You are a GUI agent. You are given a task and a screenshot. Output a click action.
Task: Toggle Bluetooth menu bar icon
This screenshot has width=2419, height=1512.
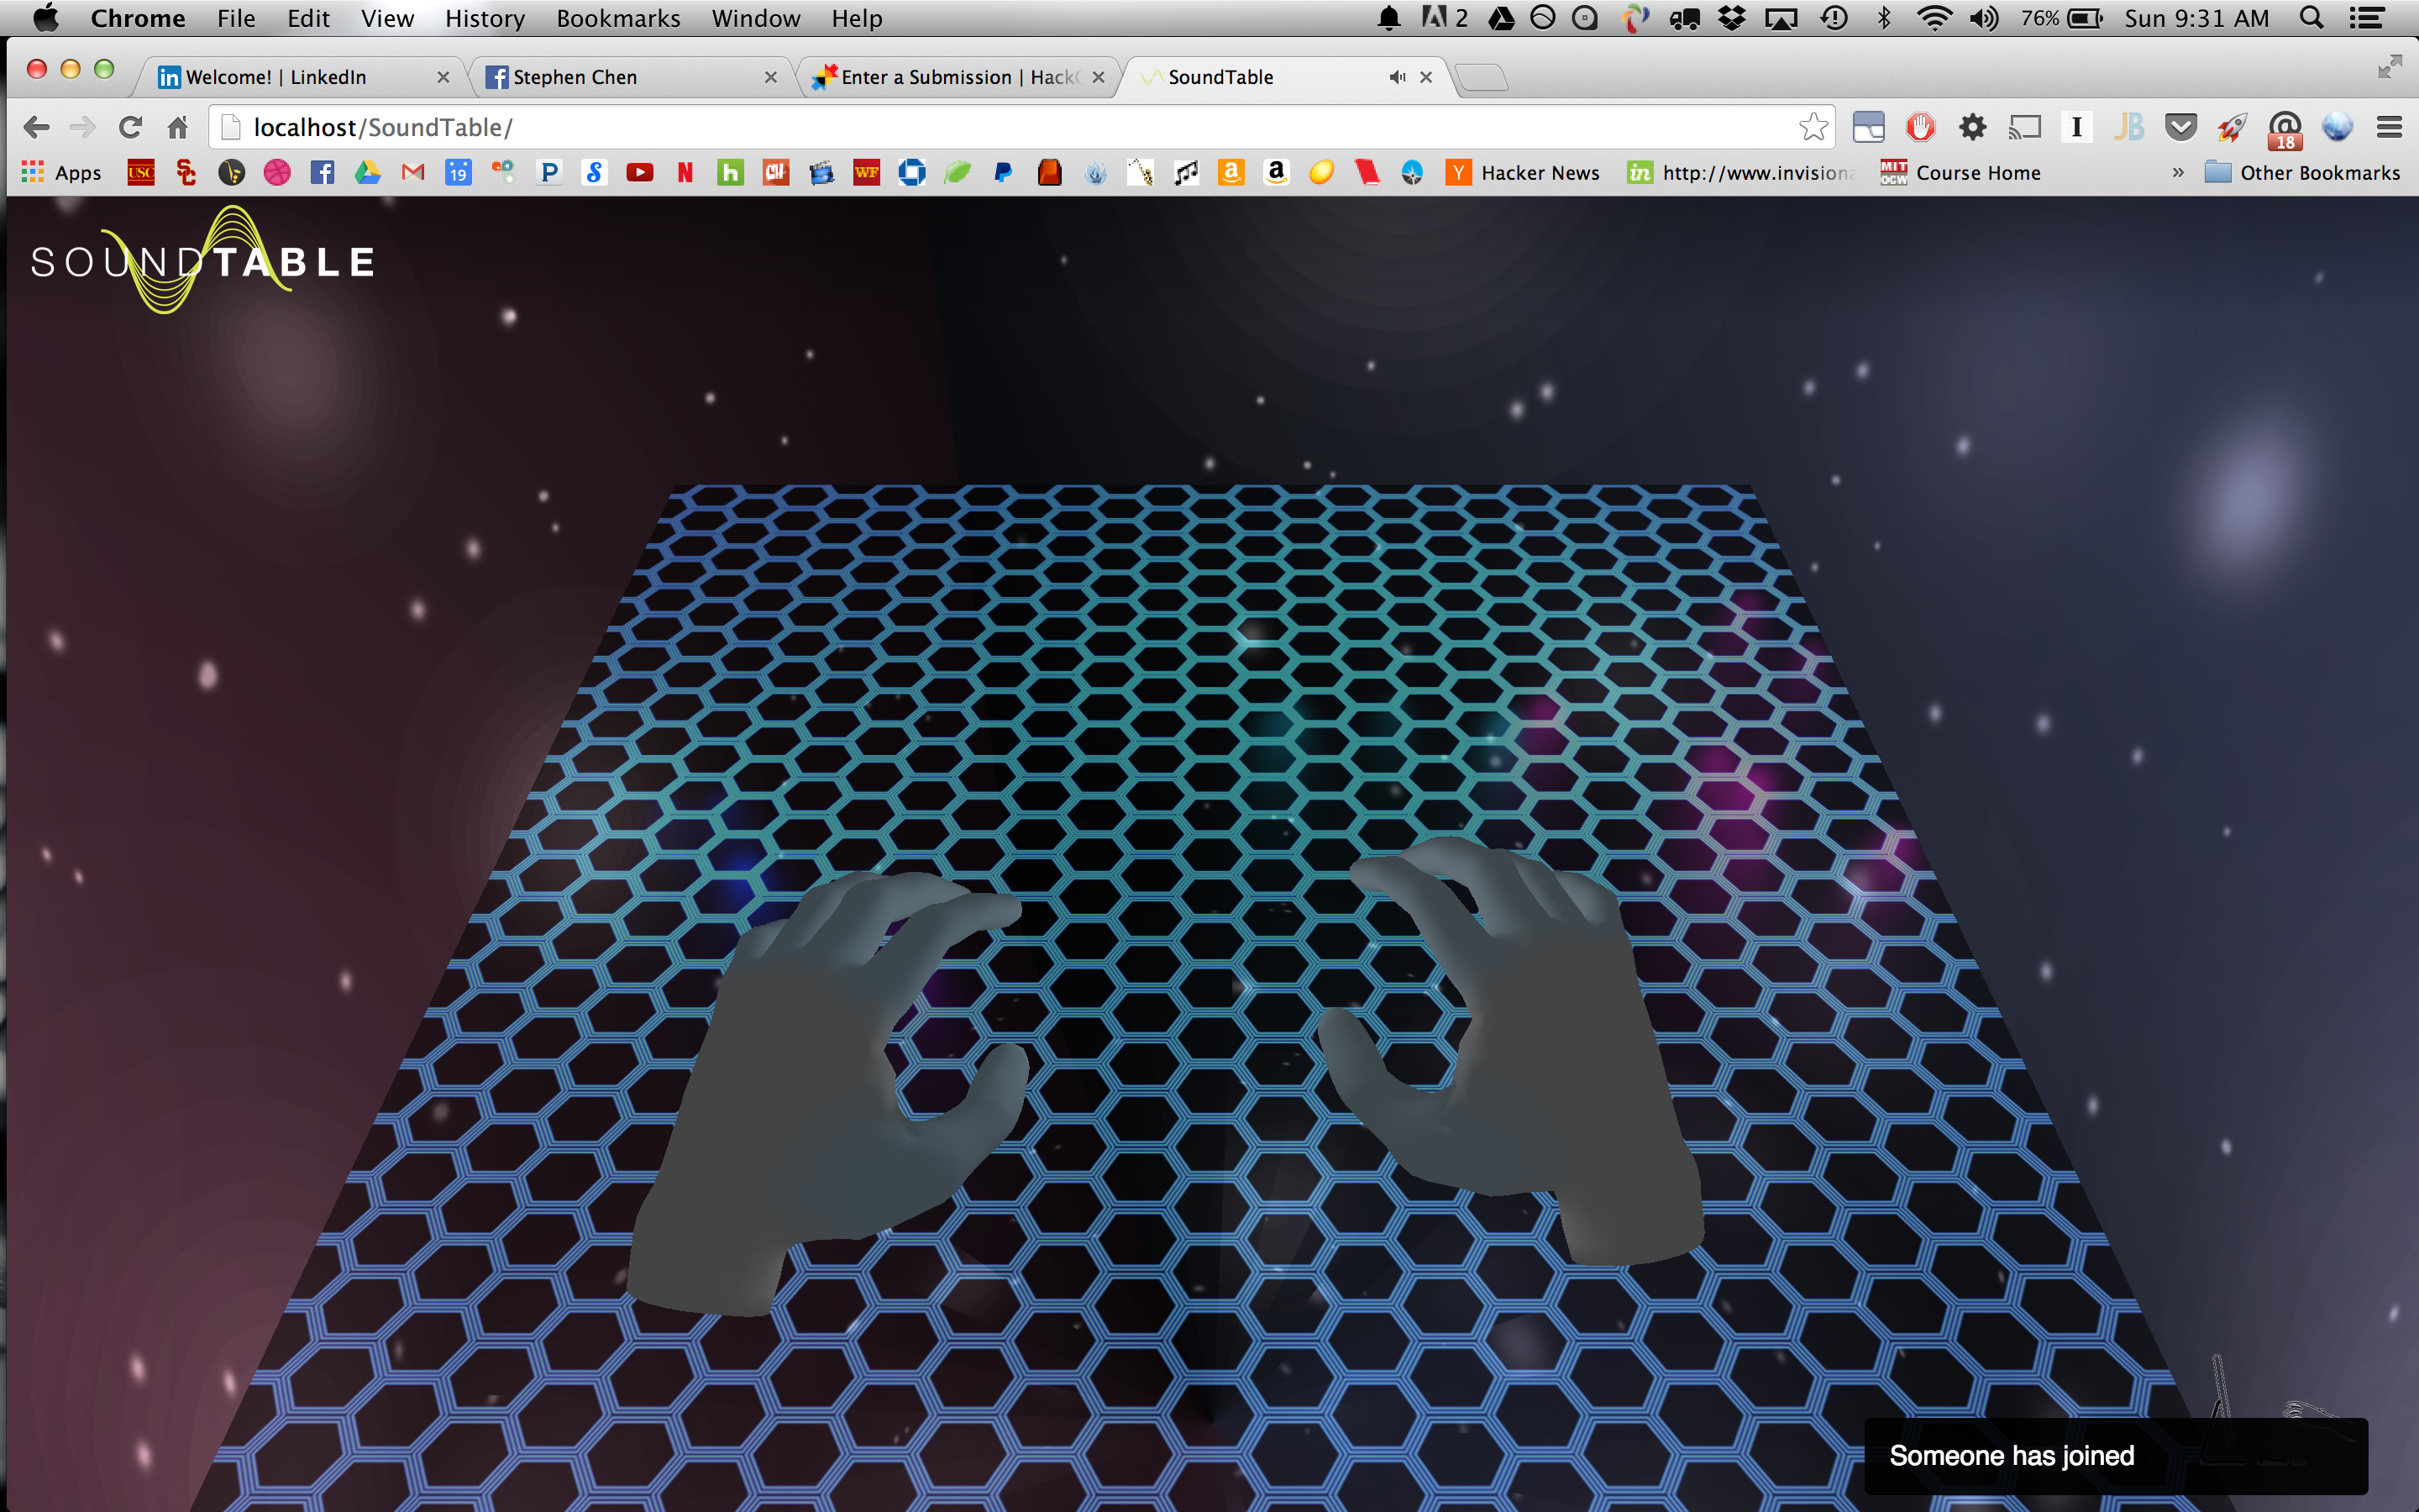1883,18
